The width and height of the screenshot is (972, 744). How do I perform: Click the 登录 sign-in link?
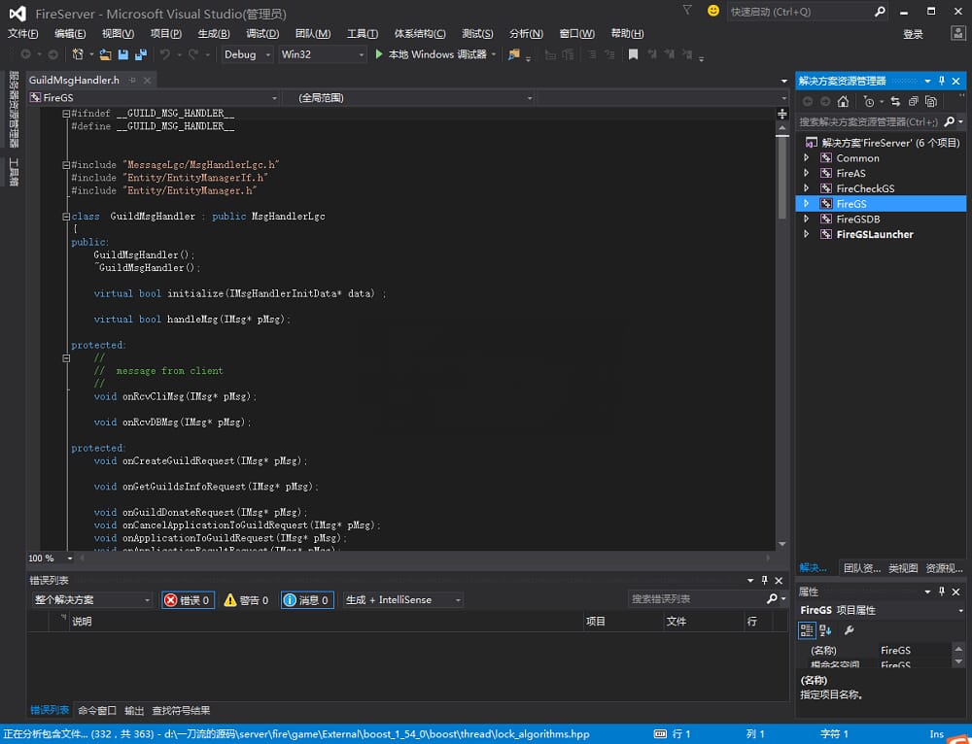click(x=913, y=34)
